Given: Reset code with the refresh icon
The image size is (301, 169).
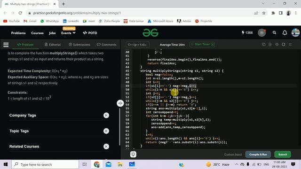Looking at the screenshot, I should [283, 45].
